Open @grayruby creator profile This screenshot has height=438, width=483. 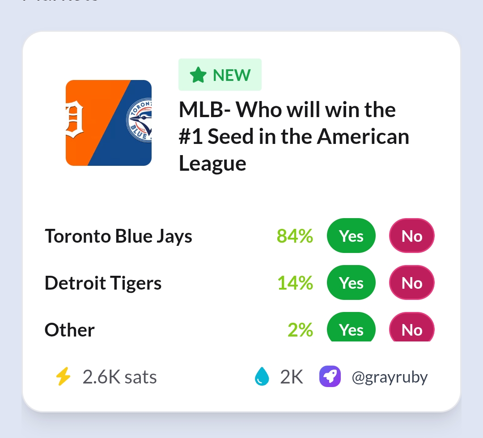click(390, 377)
